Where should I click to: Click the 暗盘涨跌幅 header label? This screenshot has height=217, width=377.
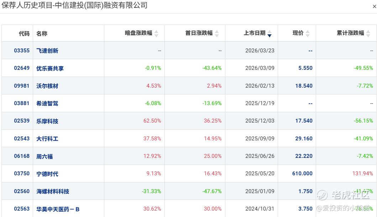pos(138,33)
